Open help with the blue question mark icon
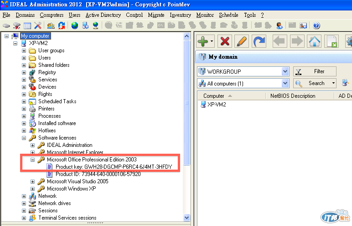 point(316,25)
